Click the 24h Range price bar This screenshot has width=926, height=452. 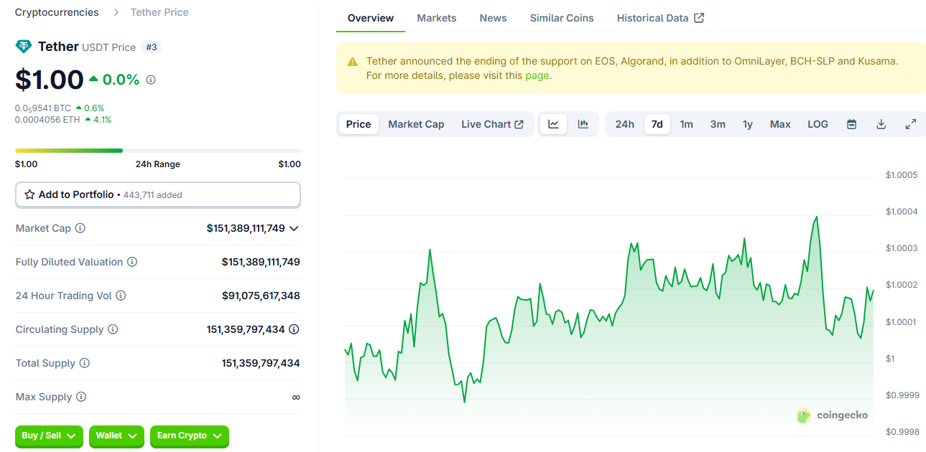click(x=157, y=151)
